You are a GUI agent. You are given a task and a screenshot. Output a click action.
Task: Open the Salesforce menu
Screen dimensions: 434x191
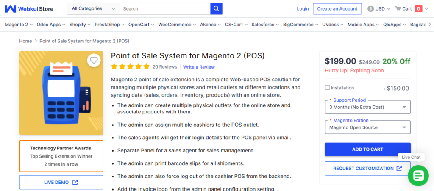click(x=265, y=25)
